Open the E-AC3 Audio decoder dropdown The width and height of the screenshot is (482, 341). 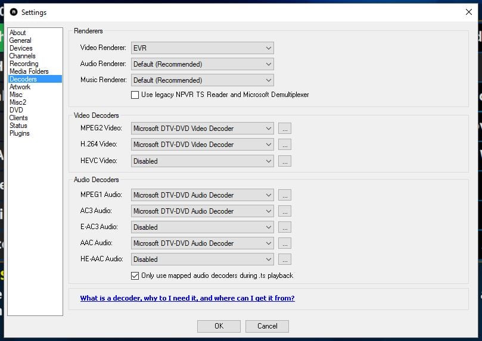point(202,227)
